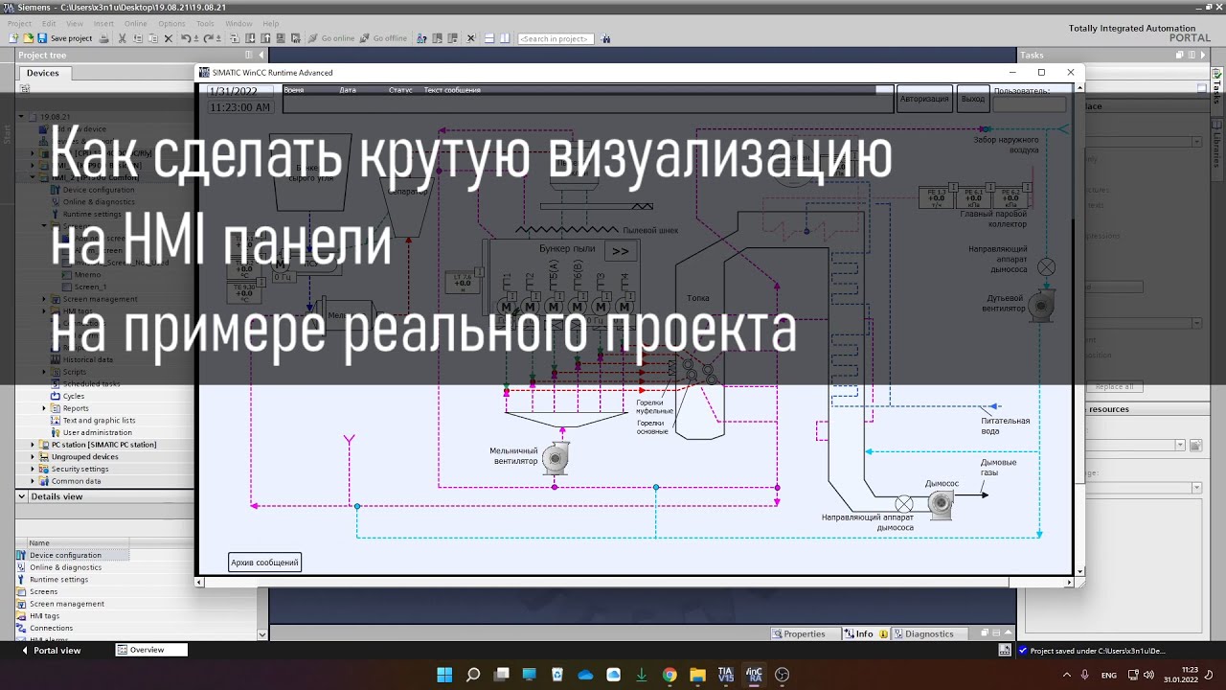Image resolution: width=1226 pixels, height=690 pixels.
Task: Click the search binoculars icon
Action: click(x=606, y=38)
